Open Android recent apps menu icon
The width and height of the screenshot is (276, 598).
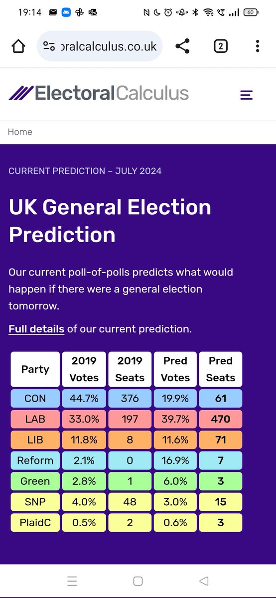coord(72,581)
